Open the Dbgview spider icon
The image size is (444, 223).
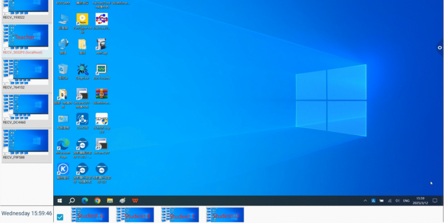tap(82, 70)
